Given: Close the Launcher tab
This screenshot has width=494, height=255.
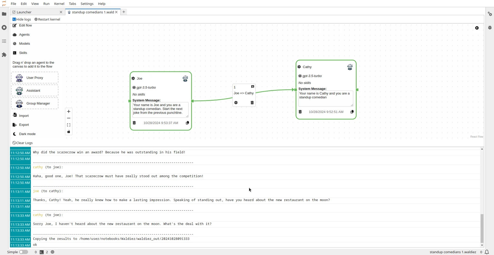Looking at the screenshot, I should click(x=61, y=12).
